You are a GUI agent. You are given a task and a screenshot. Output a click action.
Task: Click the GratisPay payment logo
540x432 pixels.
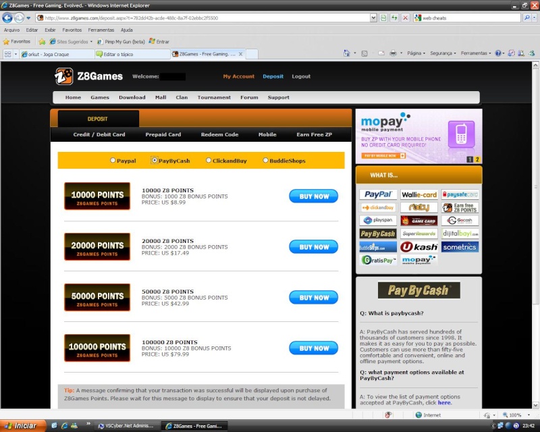click(378, 260)
